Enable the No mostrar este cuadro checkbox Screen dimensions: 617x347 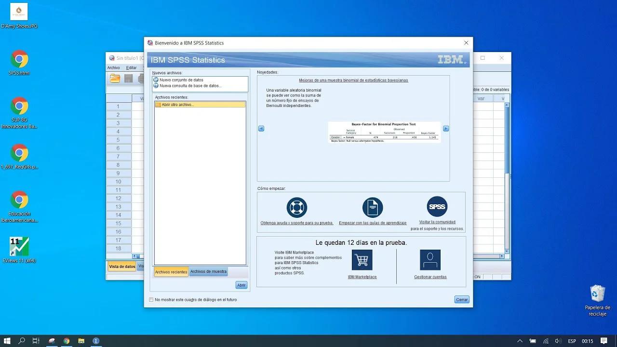point(151,299)
